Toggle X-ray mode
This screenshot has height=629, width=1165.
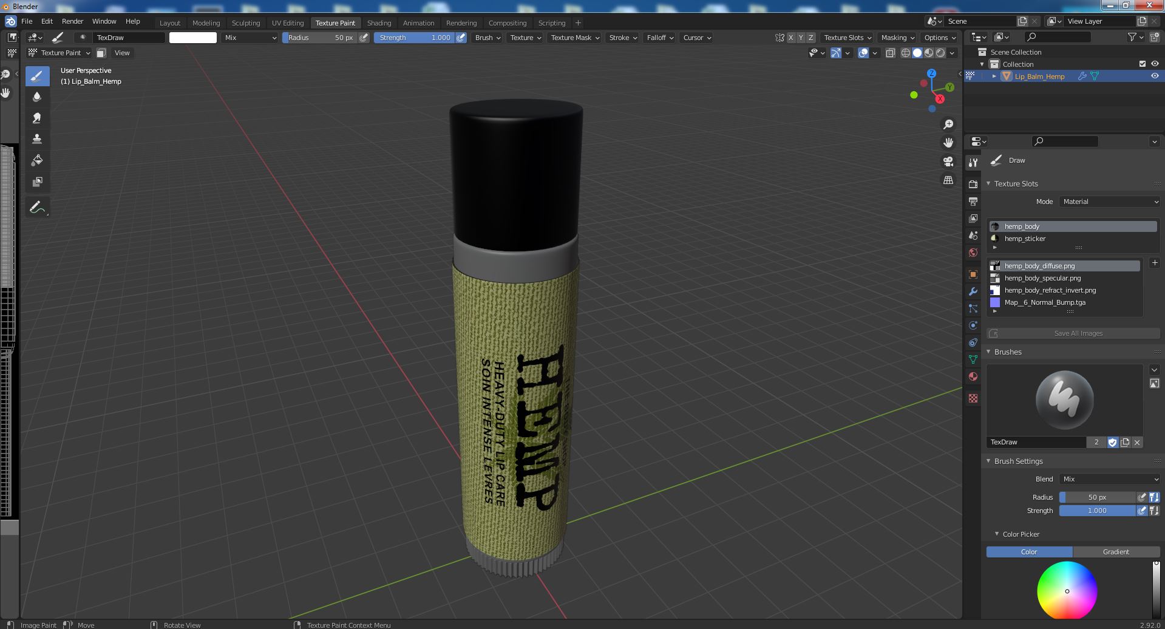coord(890,53)
